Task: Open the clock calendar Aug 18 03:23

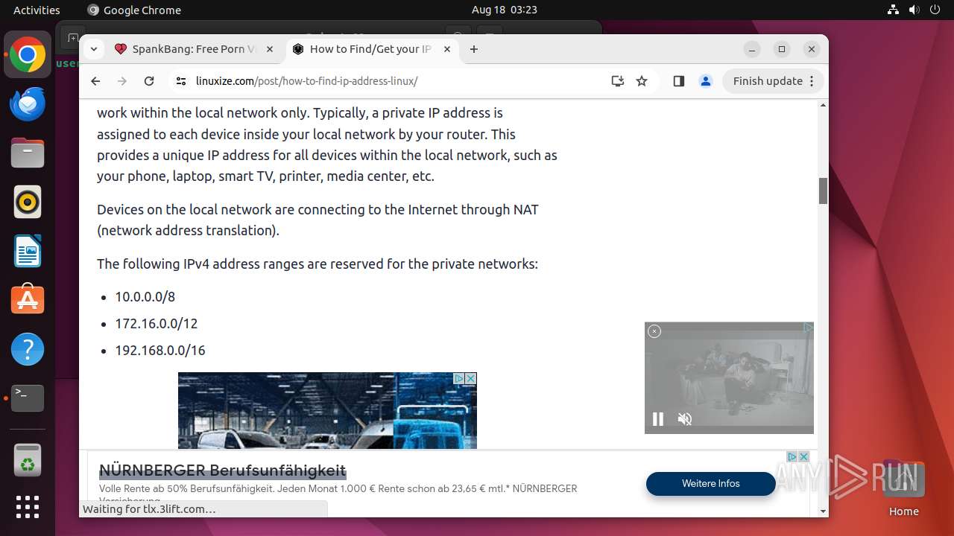Action: [x=505, y=10]
